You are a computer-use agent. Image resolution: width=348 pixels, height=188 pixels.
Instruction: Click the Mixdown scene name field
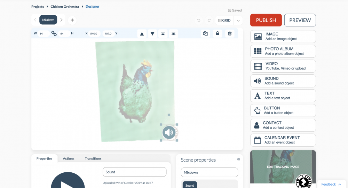point(209,172)
